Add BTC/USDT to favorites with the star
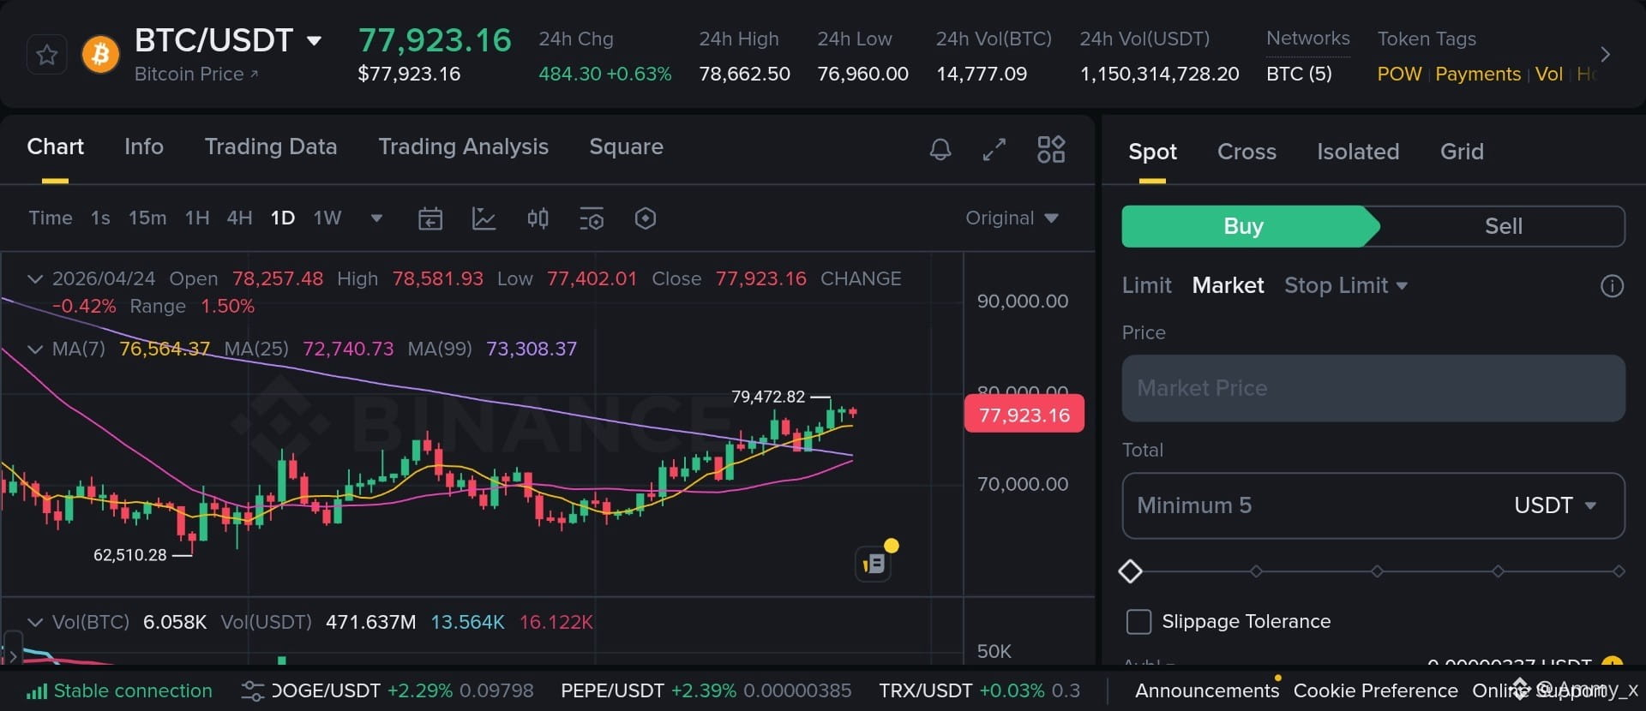 pyautogui.click(x=46, y=56)
